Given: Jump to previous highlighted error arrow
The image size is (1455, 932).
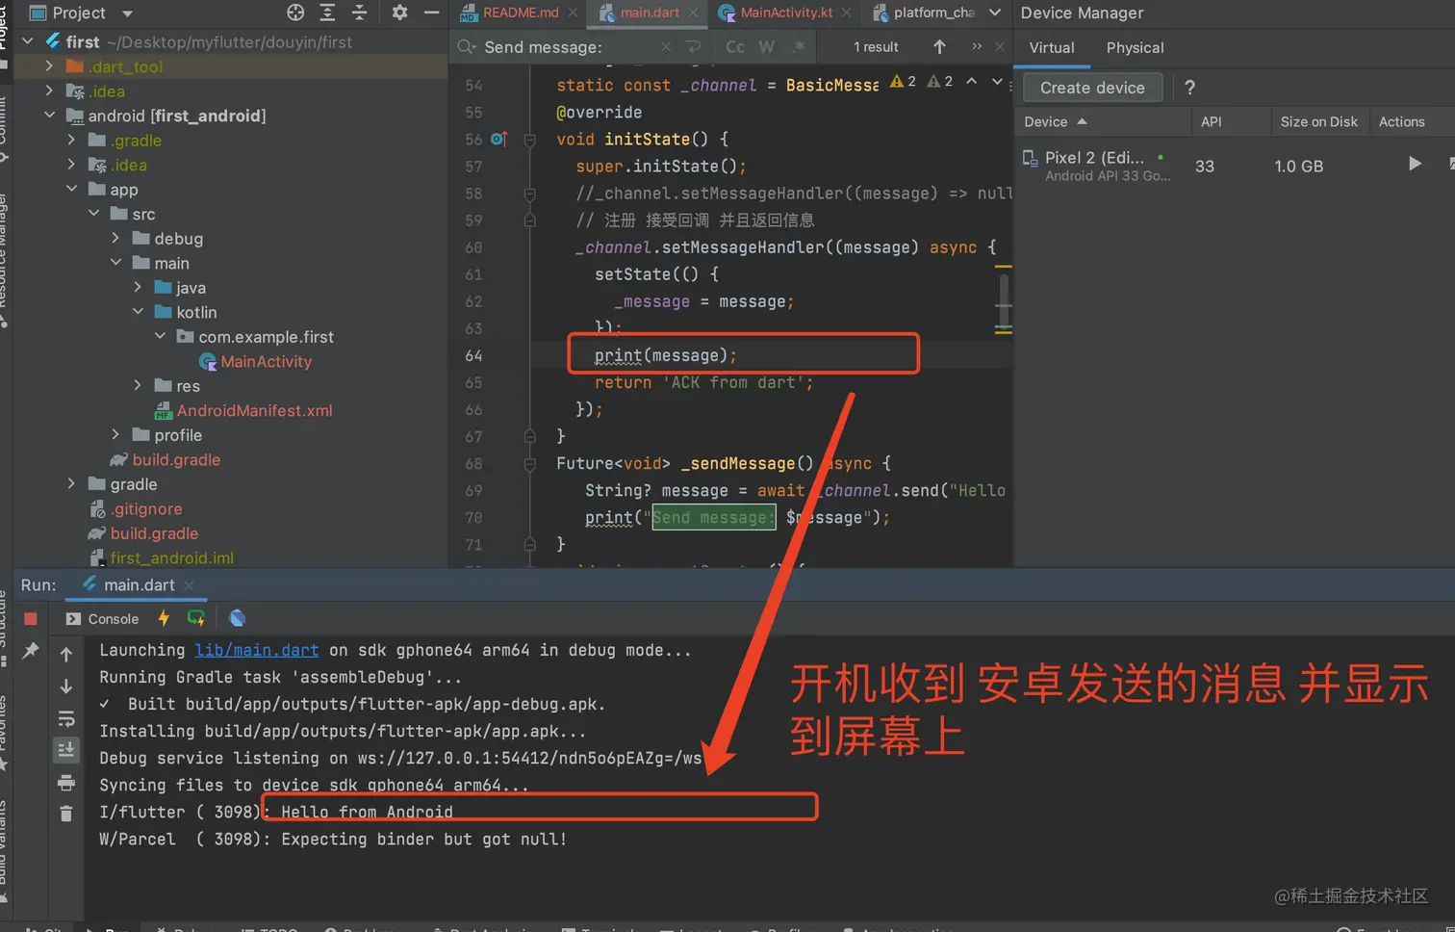Looking at the screenshot, I should click(x=972, y=81).
